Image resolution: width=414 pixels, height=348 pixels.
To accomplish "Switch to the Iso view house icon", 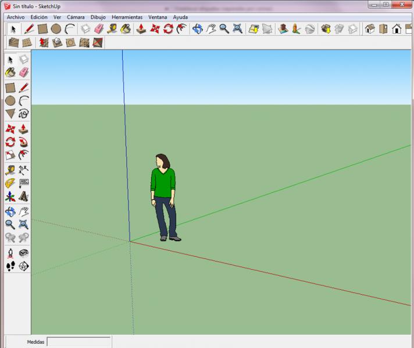I will point(370,28).
